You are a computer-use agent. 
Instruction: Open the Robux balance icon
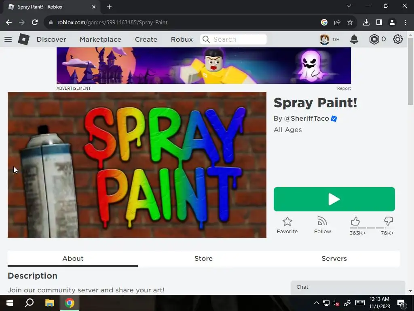pyautogui.click(x=374, y=39)
